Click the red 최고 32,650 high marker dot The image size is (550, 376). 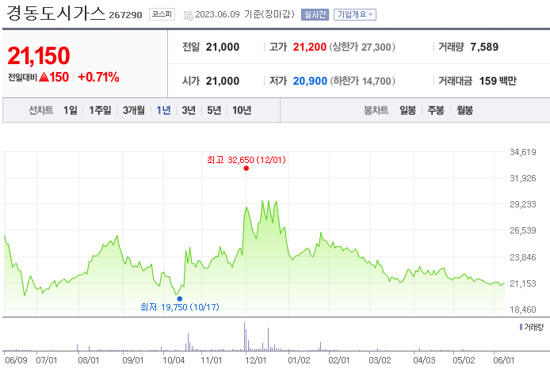(x=246, y=168)
